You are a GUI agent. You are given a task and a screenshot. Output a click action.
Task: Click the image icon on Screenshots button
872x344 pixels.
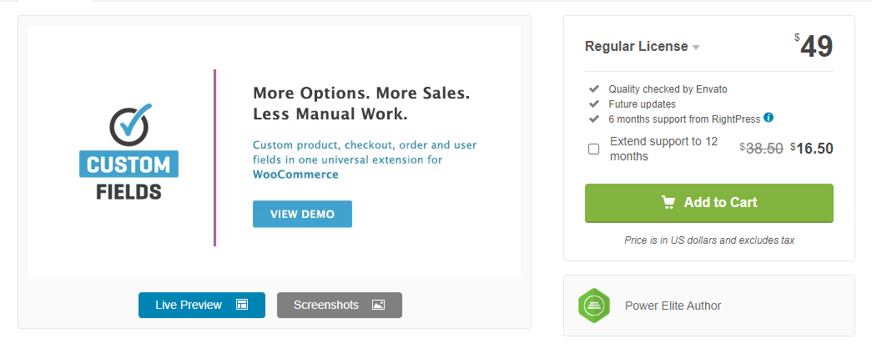[x=378, y=305]
